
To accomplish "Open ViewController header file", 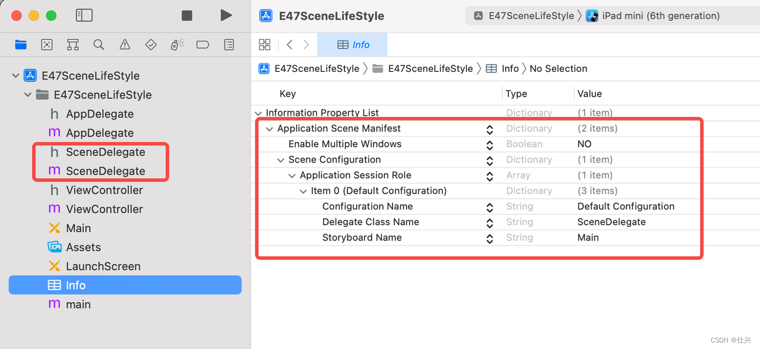I will [97, 190].
